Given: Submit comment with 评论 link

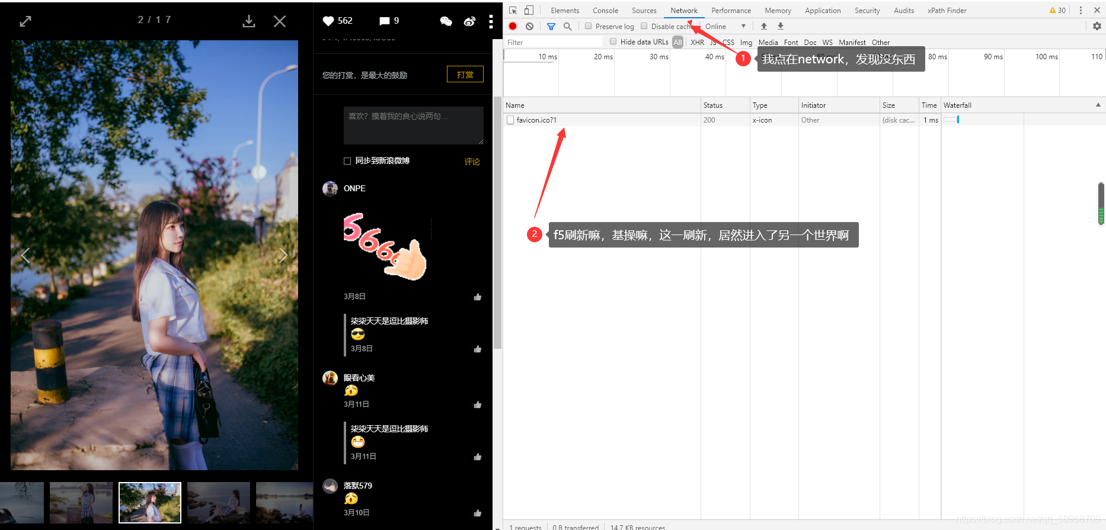Looking at the screenshot, I should point(472,162).
